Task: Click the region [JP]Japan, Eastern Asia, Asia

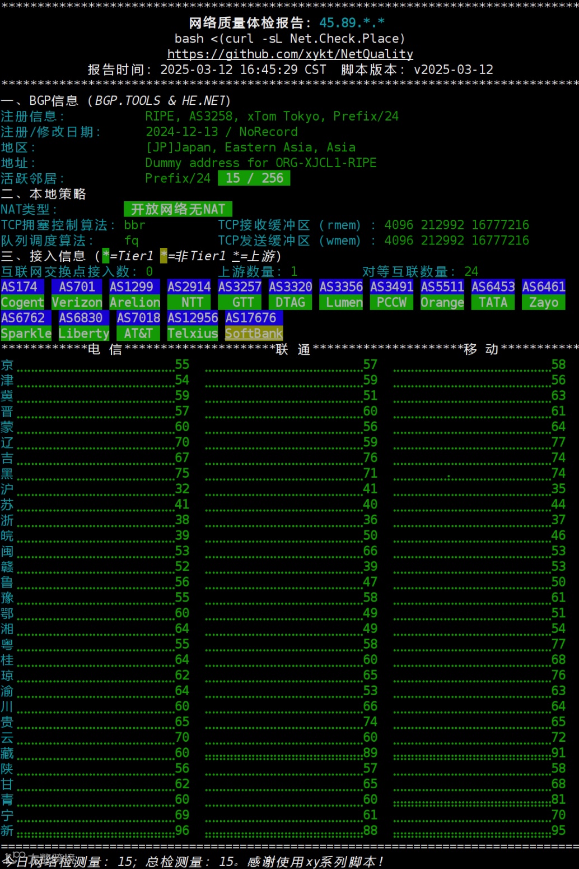Action: pyautogui.click(x=250, y=147)
